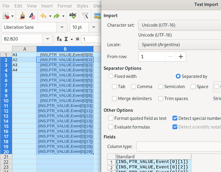Click the AutoFilter funnel icon
Screen dimensions: 221x172
85,16
